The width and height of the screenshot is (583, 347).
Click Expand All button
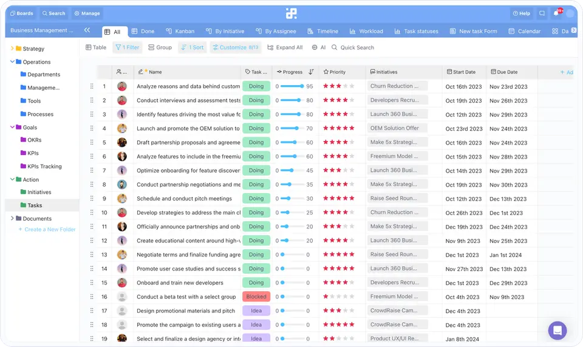[285, 47]
